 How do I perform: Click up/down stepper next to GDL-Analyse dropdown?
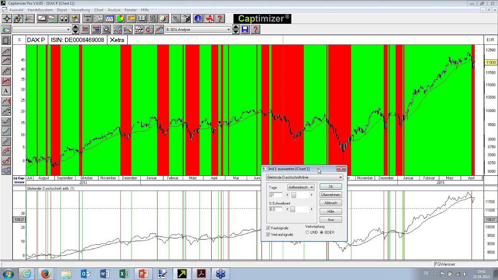236,30
